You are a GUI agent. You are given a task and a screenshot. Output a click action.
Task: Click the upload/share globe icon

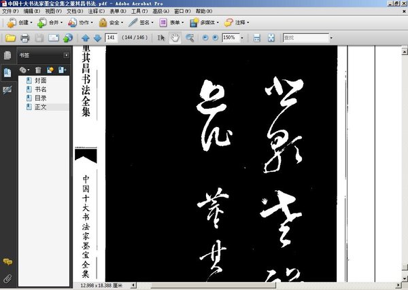tap(68, 38)
